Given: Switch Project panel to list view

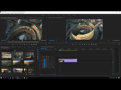Looking at the screenshot, I should click(1, 74).
